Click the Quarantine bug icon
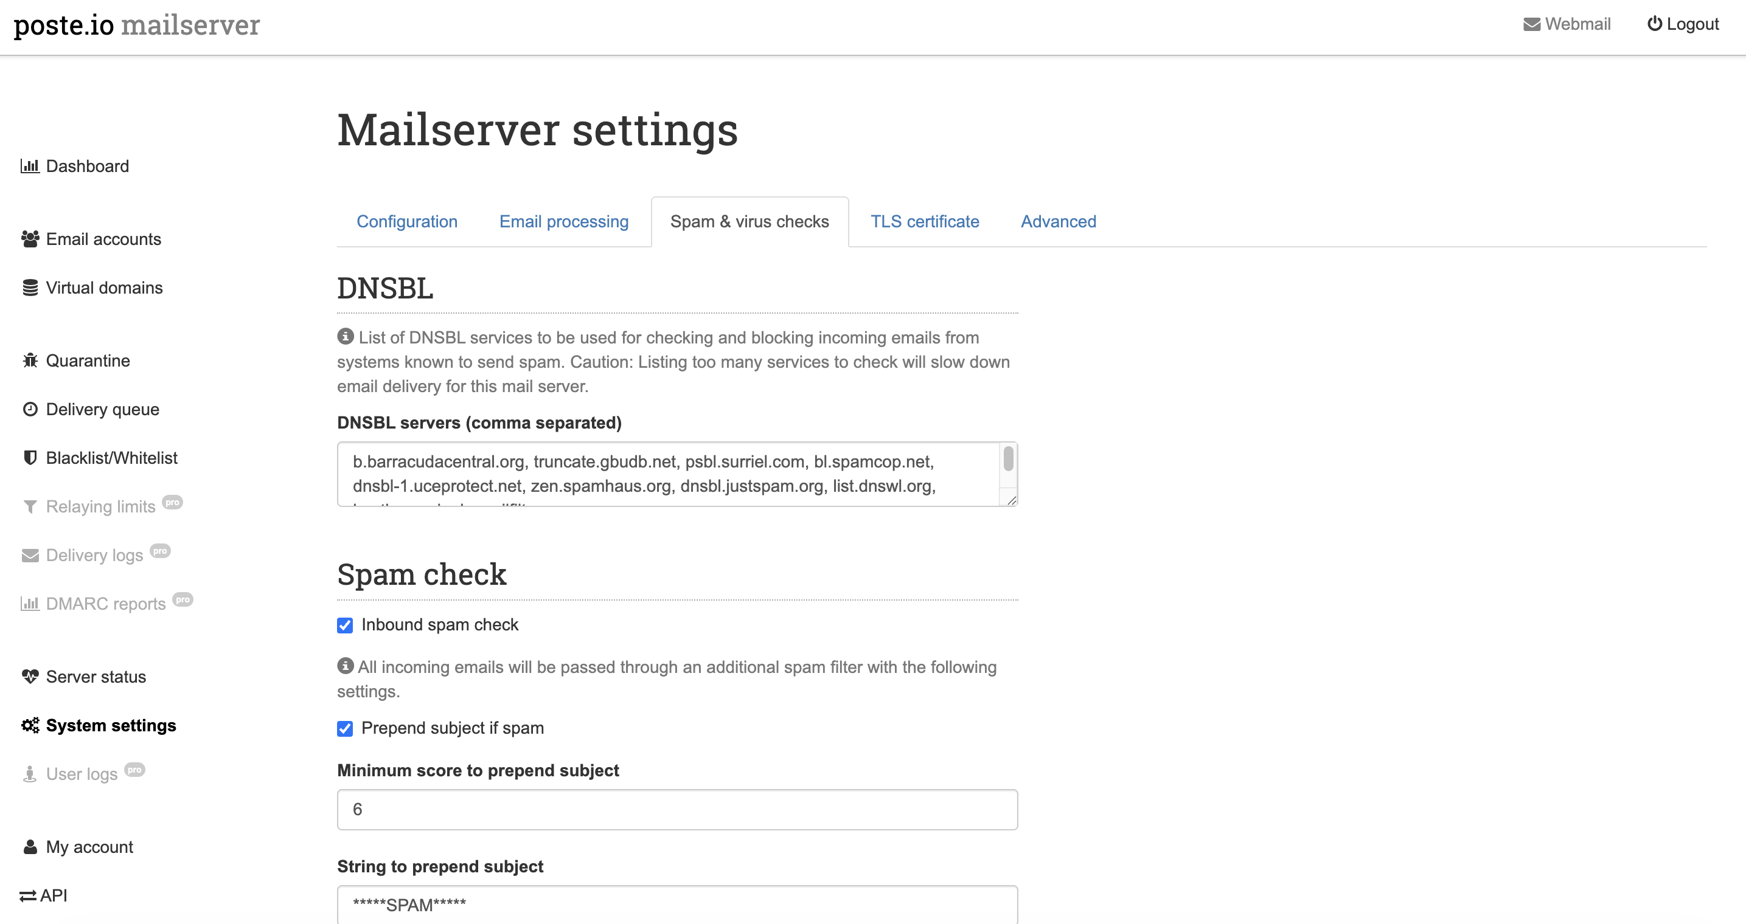The height and width of the screenshot is (924, 1746). click(30, 360)
